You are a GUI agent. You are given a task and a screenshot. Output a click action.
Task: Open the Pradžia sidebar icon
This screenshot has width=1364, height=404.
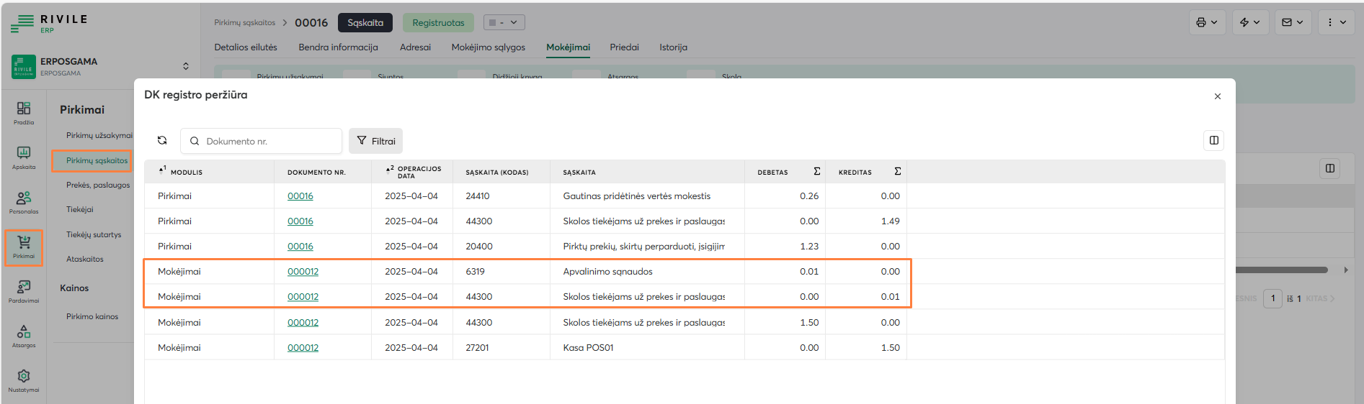(x=24, y=112)
